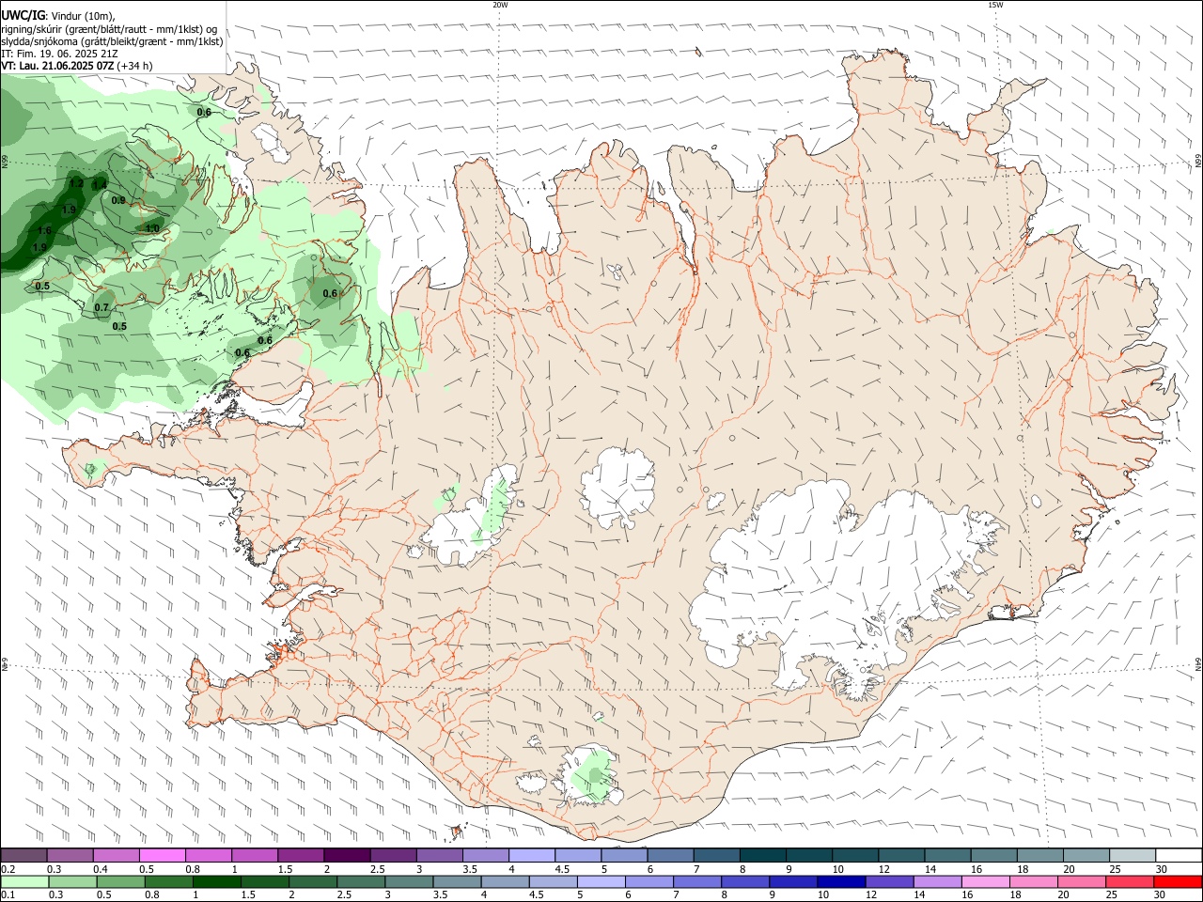
Task: Select the darkest purple 2–2.5 snow swatch
Action: coord(348,856)
